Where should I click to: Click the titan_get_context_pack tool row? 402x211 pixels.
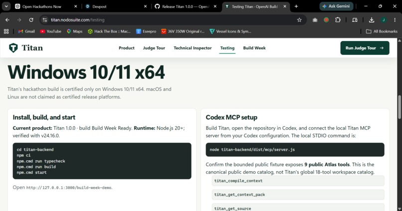(x=298, y=195)
